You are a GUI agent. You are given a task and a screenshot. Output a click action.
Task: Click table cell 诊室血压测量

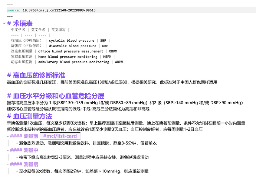22,51
